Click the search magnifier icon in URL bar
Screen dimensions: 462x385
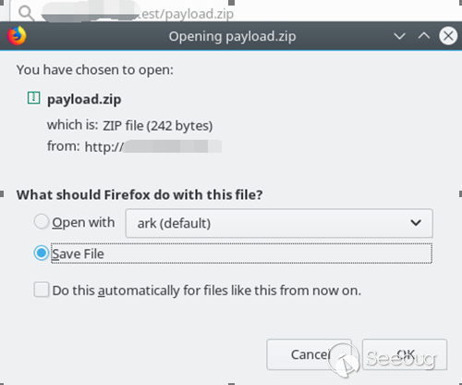coord(26,13)
